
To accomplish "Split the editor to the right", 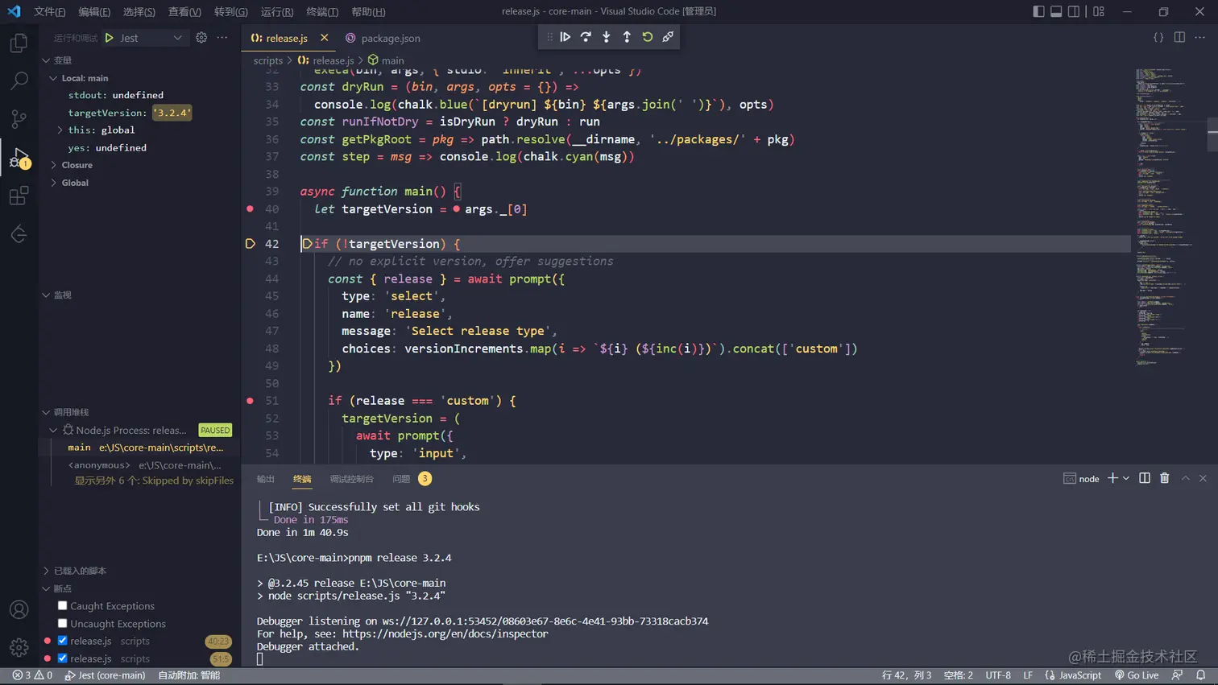I will click(1179, 38).
